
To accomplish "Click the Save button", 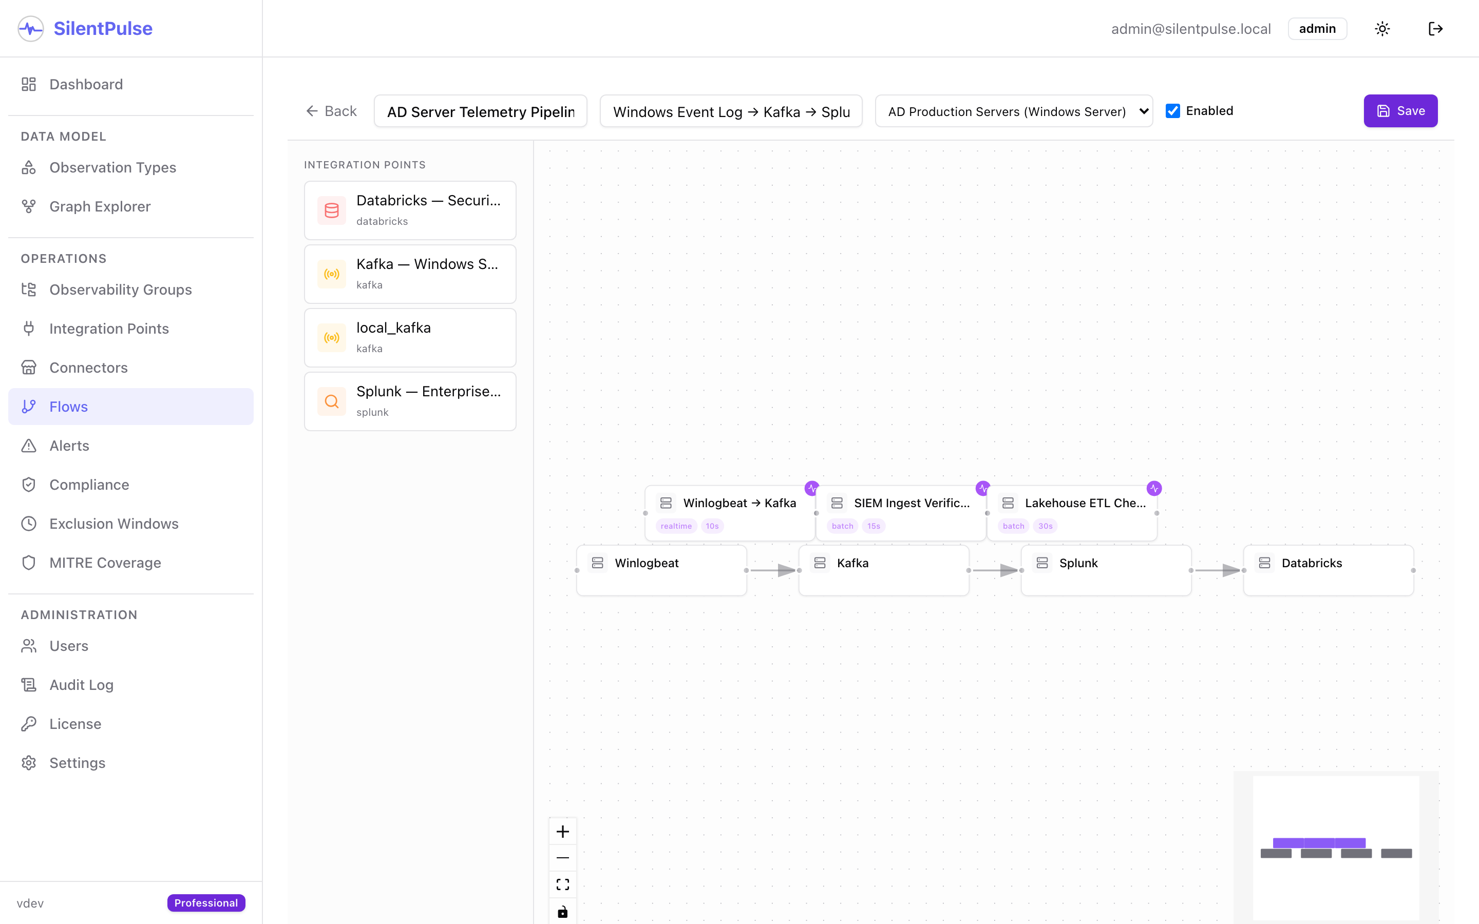I will [1400, 110].
